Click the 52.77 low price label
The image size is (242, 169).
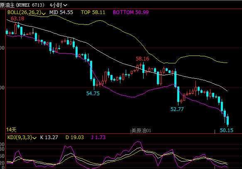pyautogui.click(x=177, y=109)
